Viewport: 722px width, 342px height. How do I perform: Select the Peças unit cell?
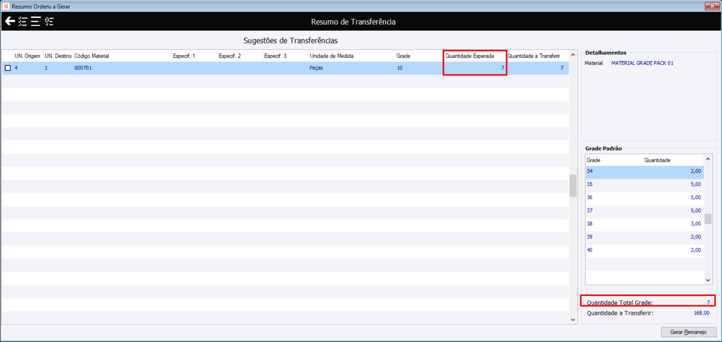click(x=316, y=68)
